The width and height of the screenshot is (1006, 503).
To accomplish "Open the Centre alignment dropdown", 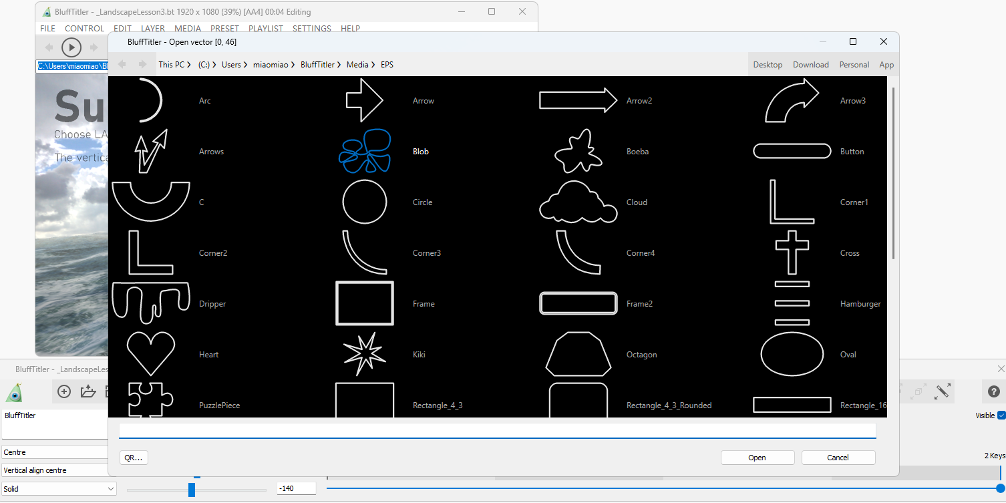I will (55, 452).
